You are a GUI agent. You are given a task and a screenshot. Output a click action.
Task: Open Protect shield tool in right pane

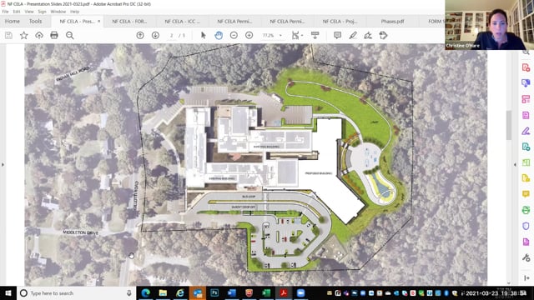coord(526,226)
